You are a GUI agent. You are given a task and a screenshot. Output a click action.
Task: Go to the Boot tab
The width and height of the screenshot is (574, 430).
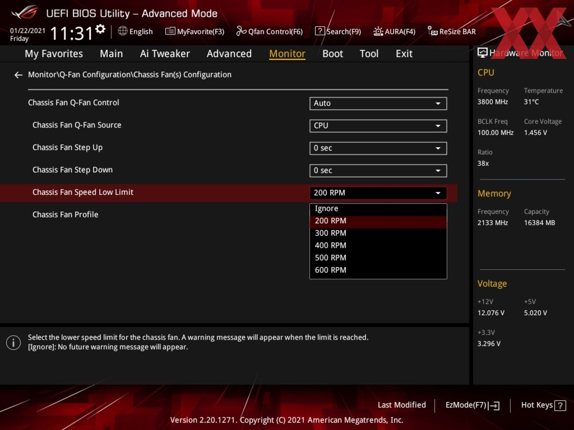pyautogui.click(x=333, y=54)
